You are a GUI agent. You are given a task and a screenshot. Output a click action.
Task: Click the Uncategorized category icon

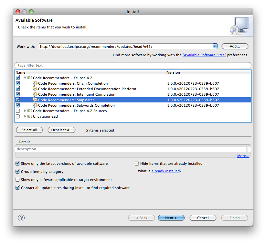(30, 116)
